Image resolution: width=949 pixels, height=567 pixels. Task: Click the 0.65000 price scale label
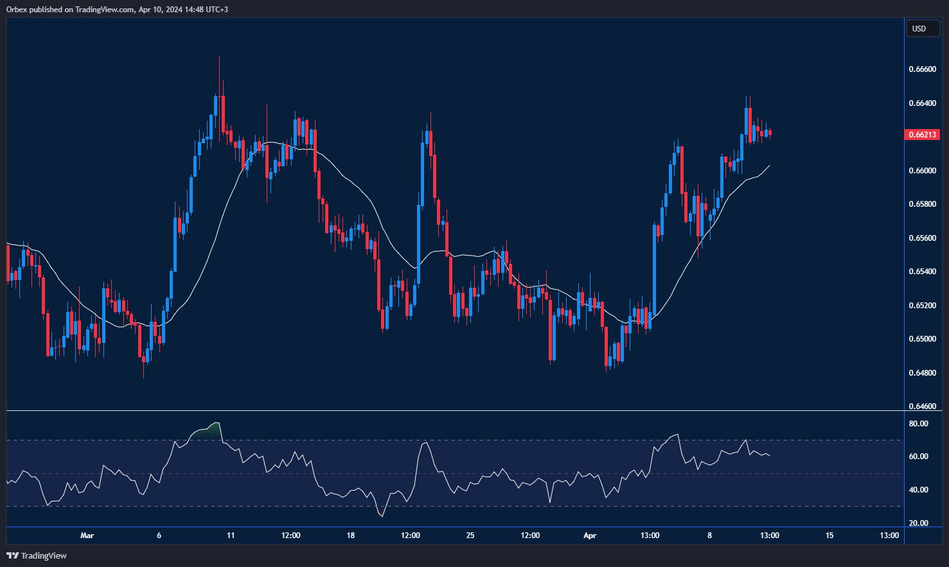(x=922, y=339)
